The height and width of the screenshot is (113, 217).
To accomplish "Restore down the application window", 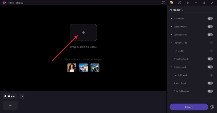I will coord(204,3).
